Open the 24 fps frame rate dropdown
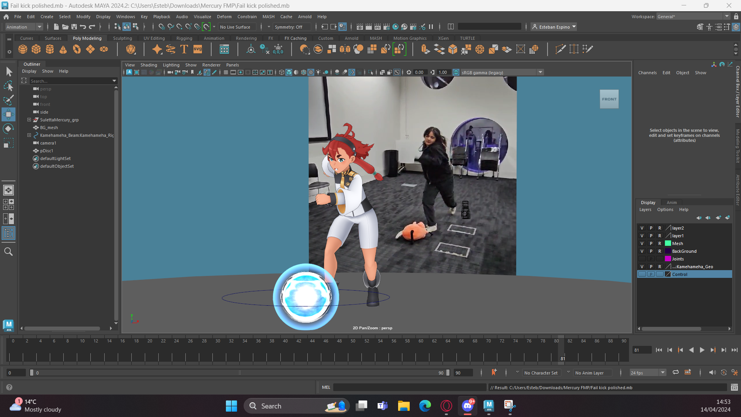 pos(648,373)
